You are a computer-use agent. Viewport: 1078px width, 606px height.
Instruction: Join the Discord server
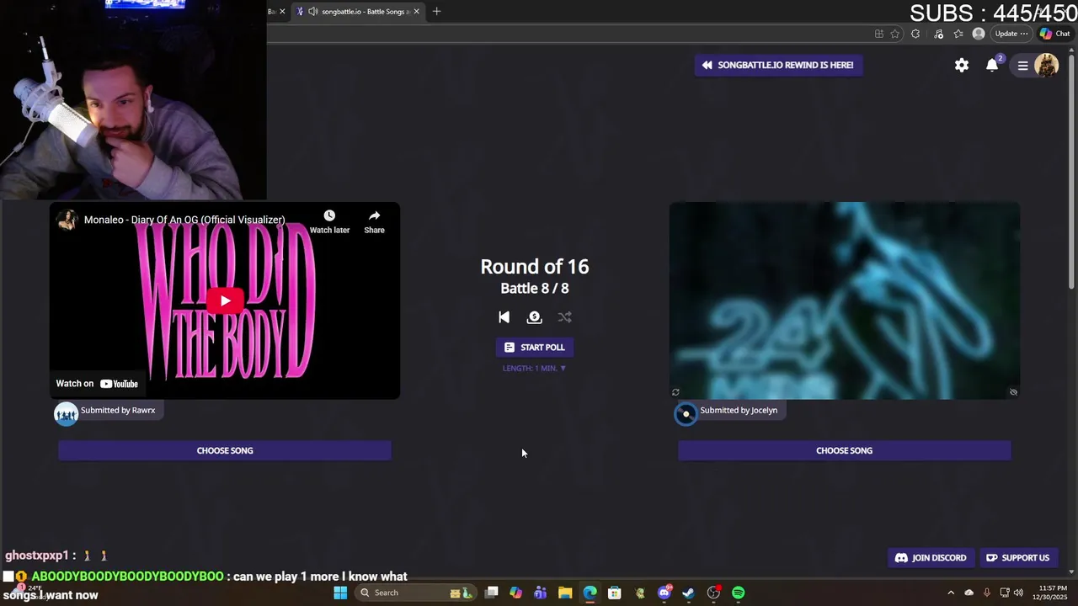931,558
